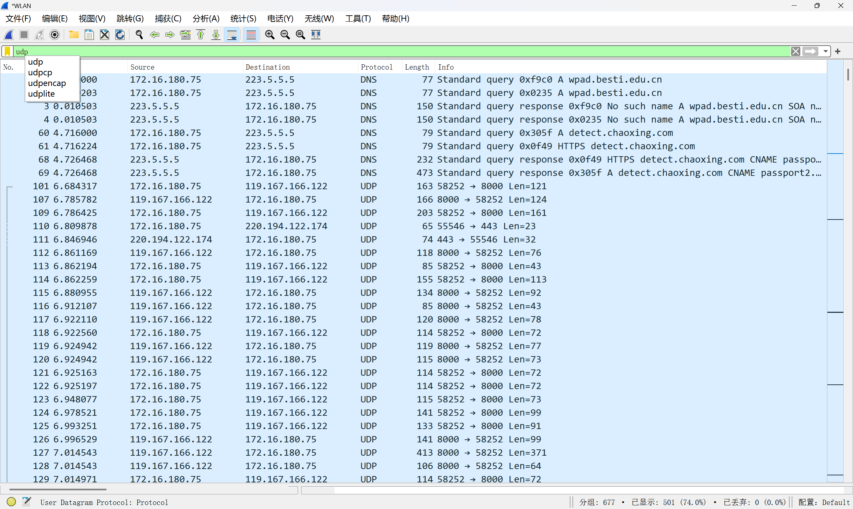Screen dimensions: 853x509
Task: Open the 分析(A) menu
Action: point(206,19)
